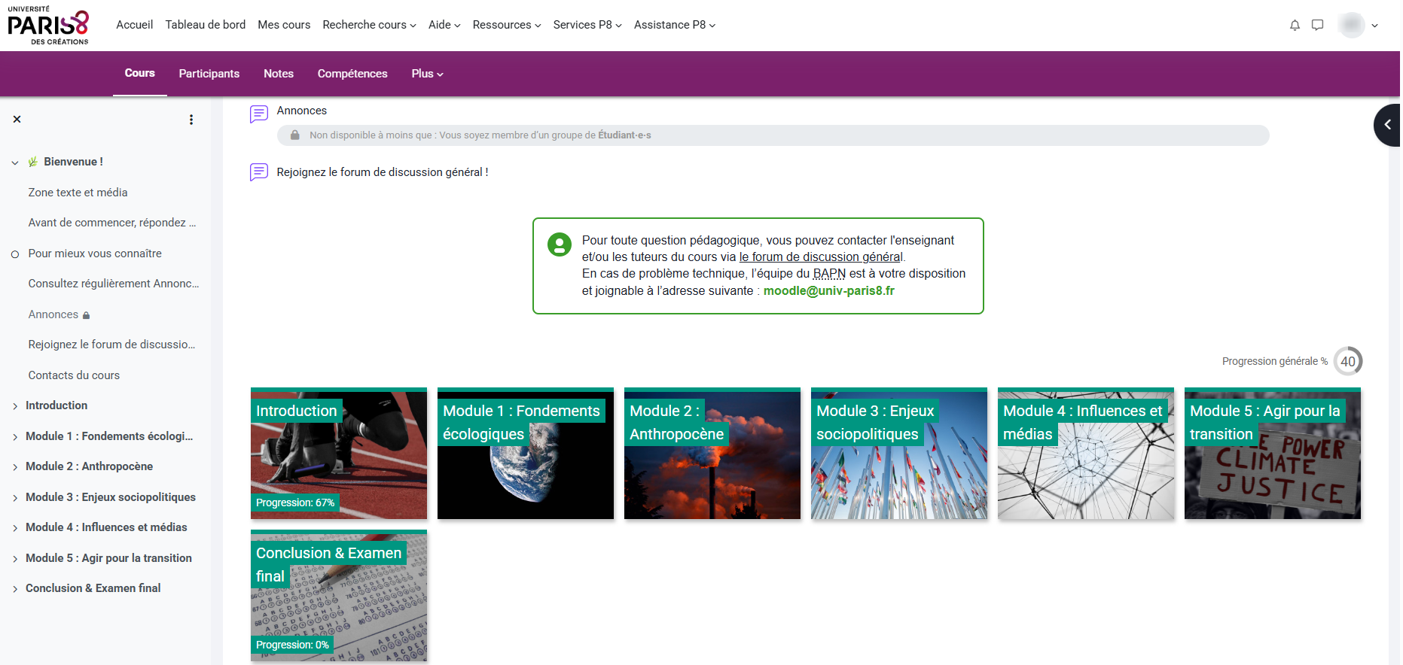
Task: Open Rejoignez le forum de discussion général link
Action: [x=383, y=172]
